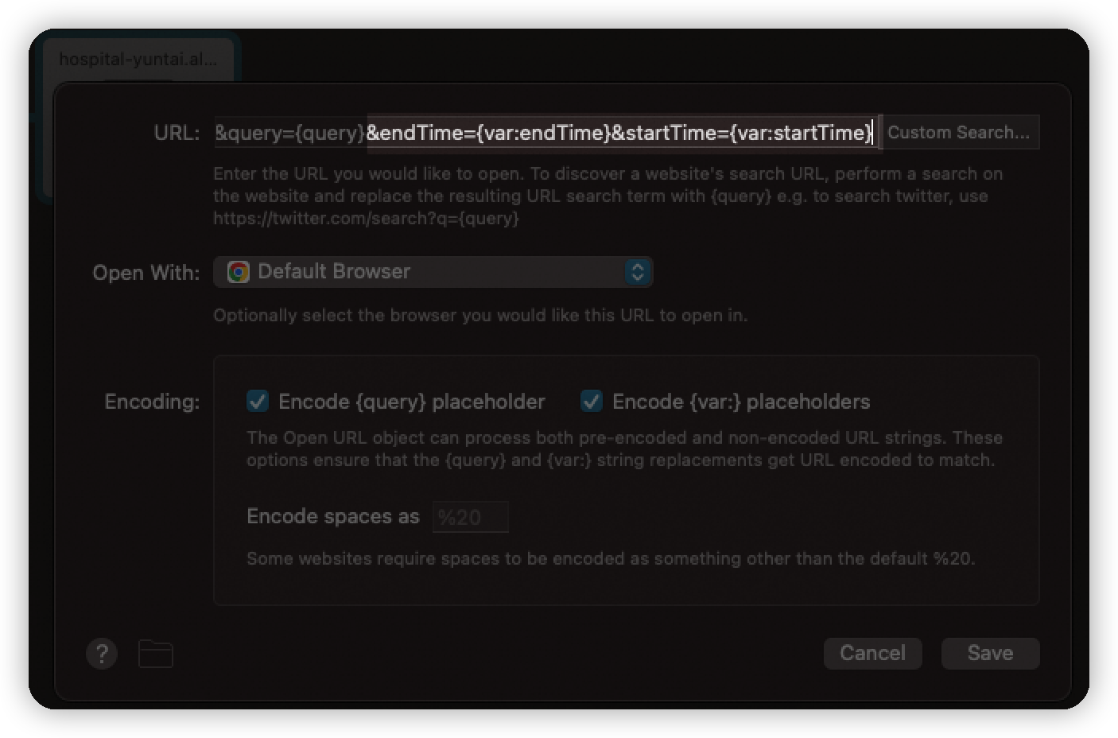This screenshot has width=1118, height=738.
Task: Click the URL label
Action: tap(177, 133)
